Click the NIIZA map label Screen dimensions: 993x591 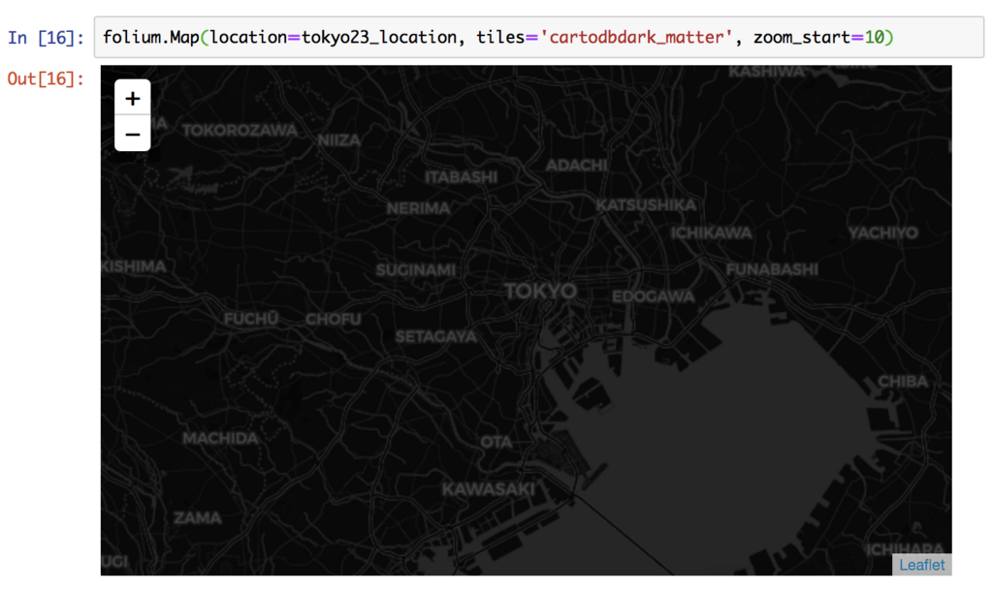338,140
